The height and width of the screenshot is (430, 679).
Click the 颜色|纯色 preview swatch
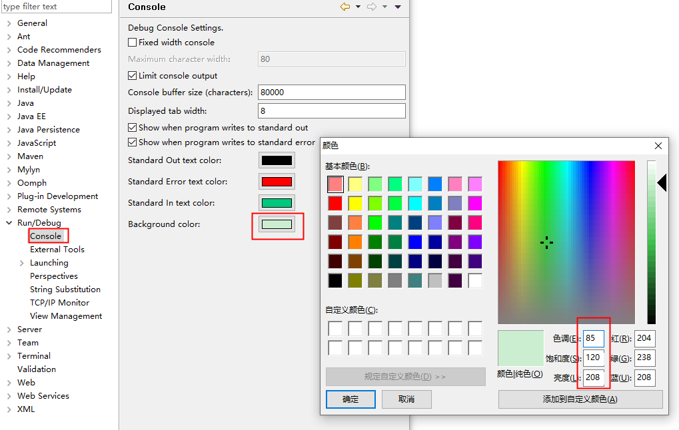pos(521,348)
